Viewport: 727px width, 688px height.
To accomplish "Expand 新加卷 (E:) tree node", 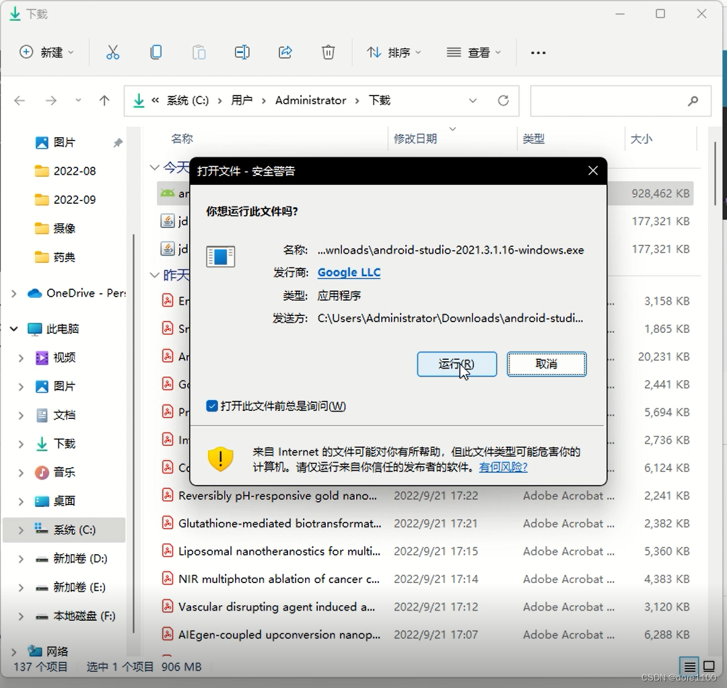I will [21, 588].
